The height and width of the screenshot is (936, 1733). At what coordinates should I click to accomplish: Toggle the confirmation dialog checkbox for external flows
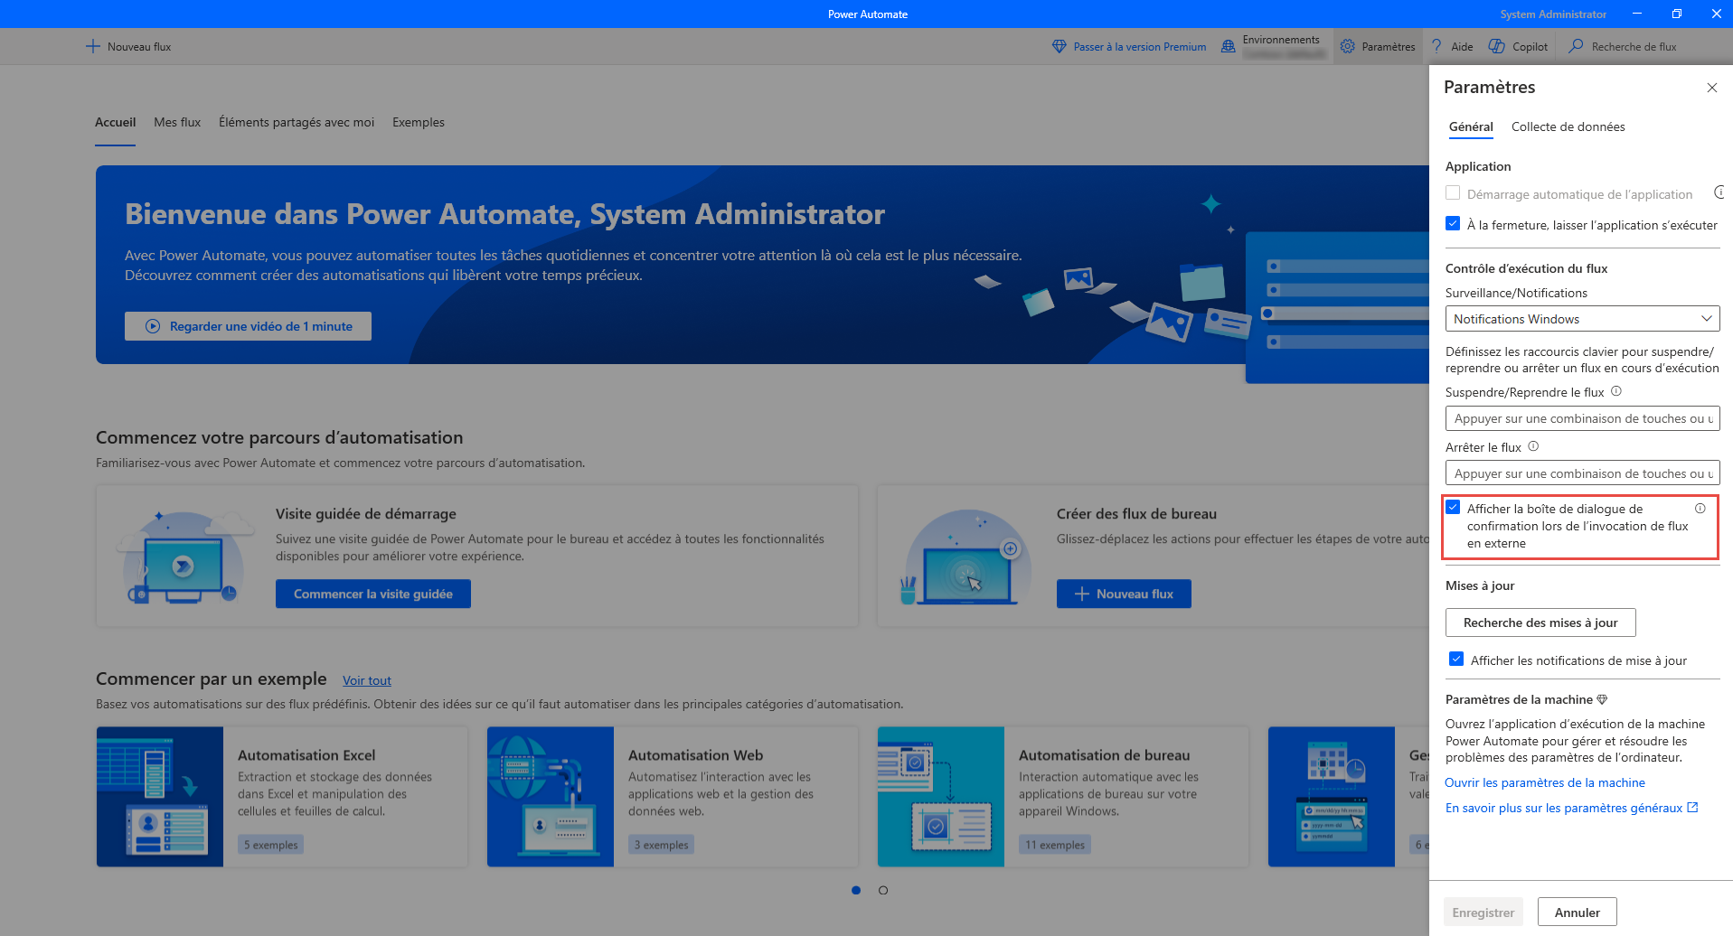[1453, 508]
